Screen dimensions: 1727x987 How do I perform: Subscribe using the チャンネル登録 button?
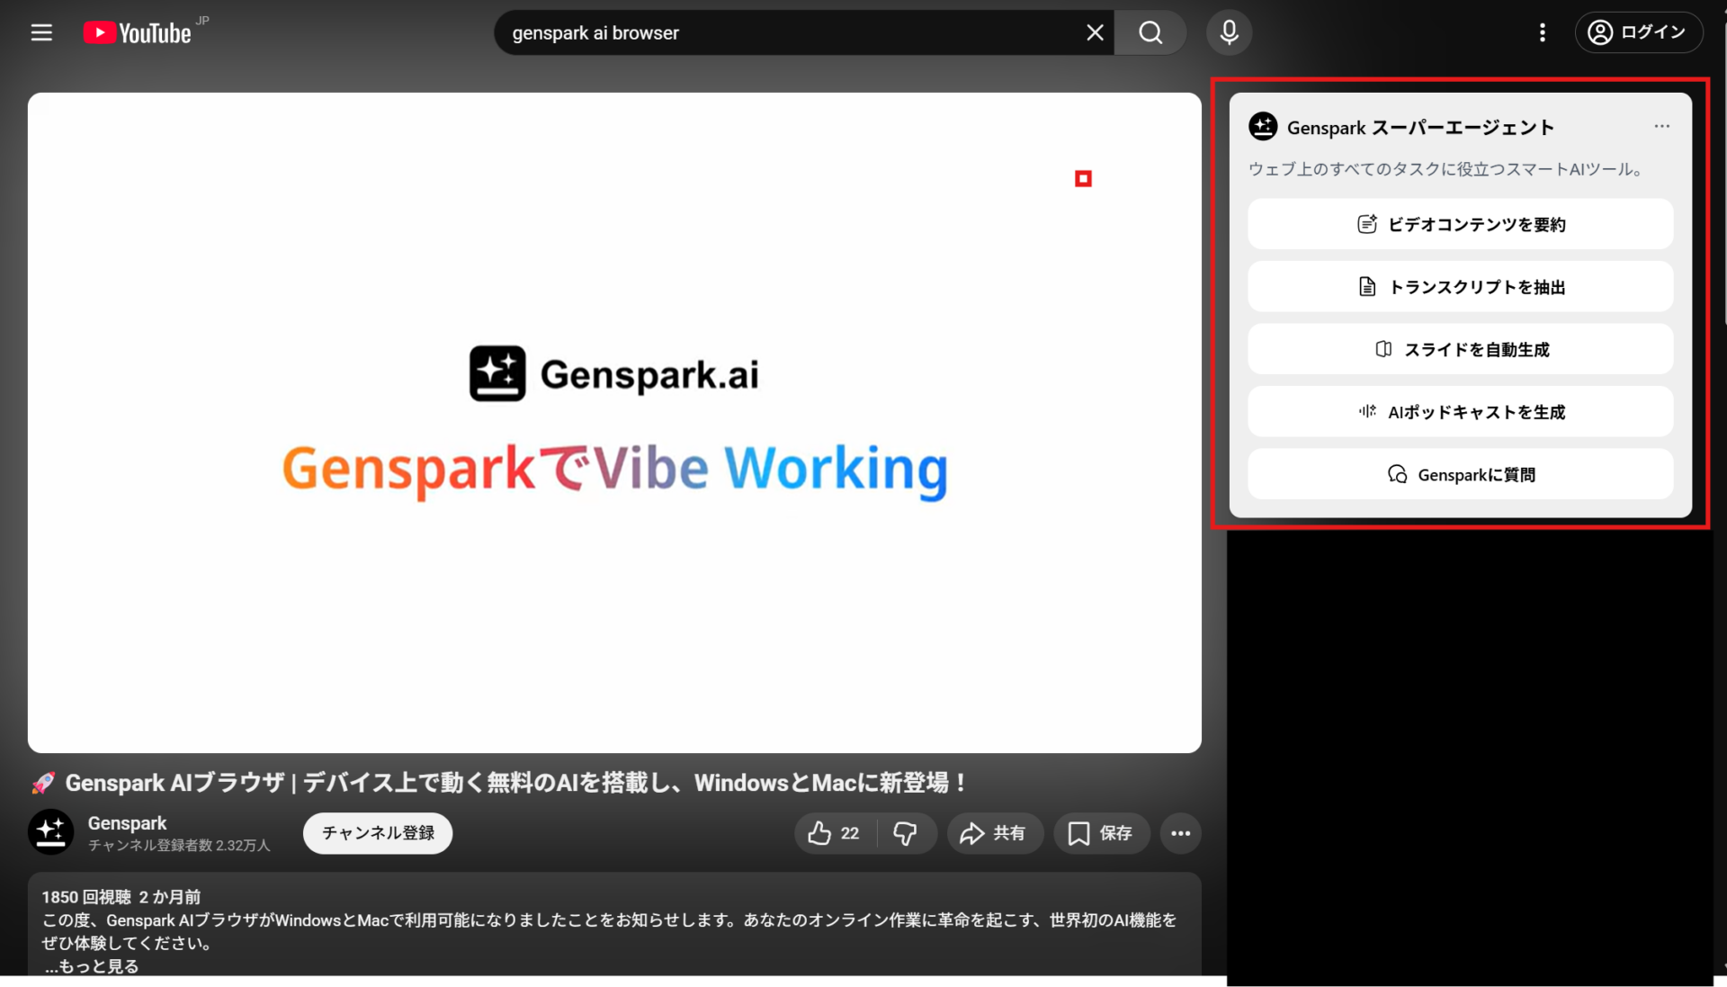(x=377, y=833)
